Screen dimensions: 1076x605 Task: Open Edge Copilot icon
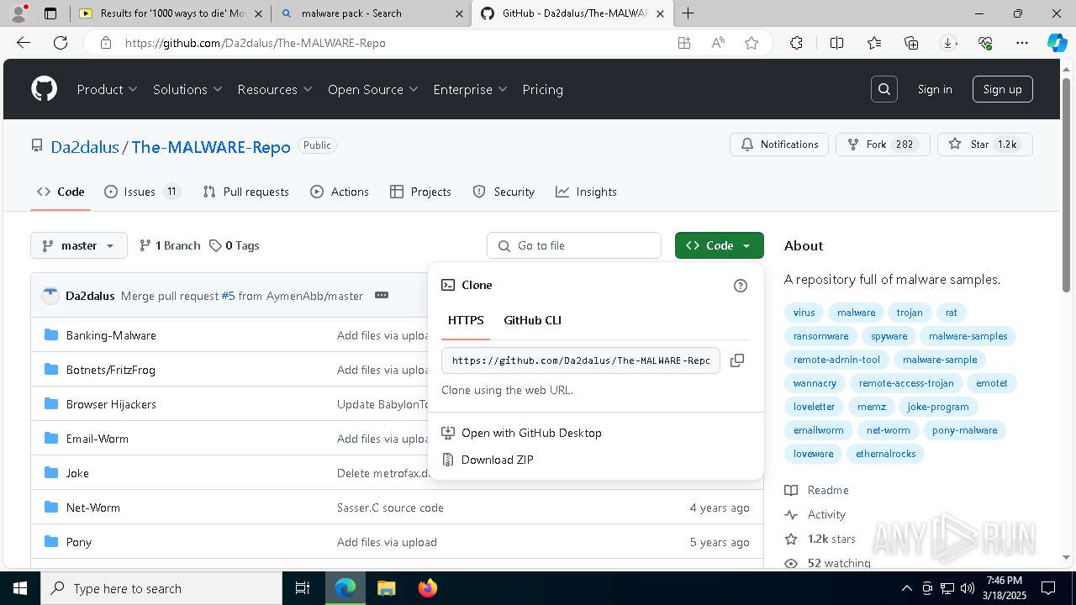pyautogui.click(x=1057, y=43)
